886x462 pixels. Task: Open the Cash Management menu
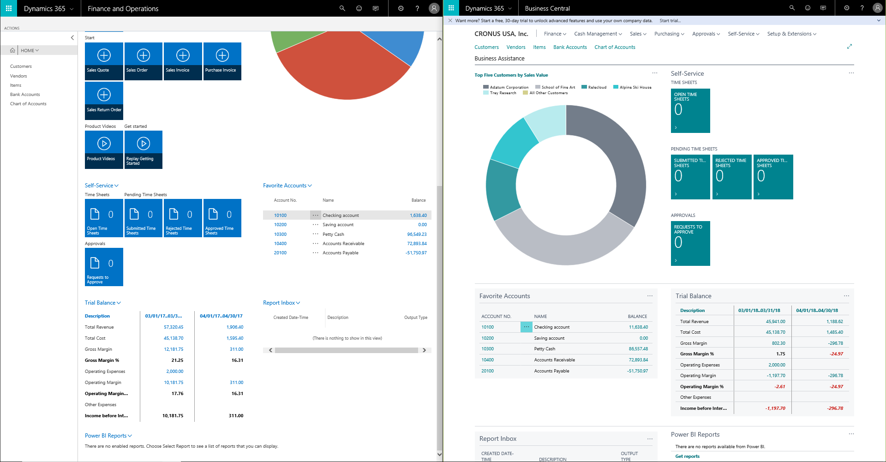[598, 34]
